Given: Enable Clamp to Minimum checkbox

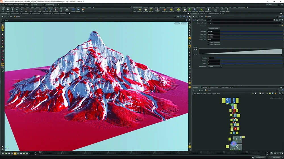Looking at the screenshot, I should (x=208, y=42).
